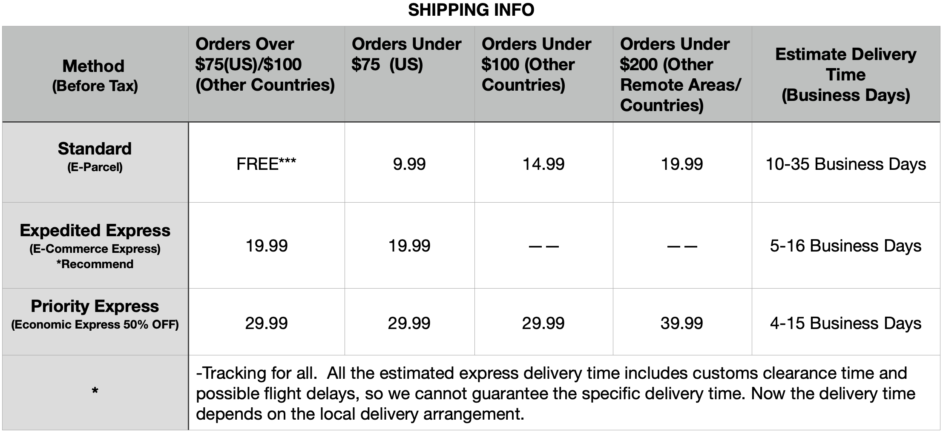Select the Orders Under $75 (US) header

pyautogui.click(x=406, y=54)
